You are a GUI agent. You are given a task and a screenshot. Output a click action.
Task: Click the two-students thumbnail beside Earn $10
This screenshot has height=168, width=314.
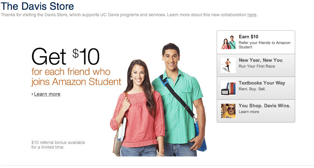point(228,42)
